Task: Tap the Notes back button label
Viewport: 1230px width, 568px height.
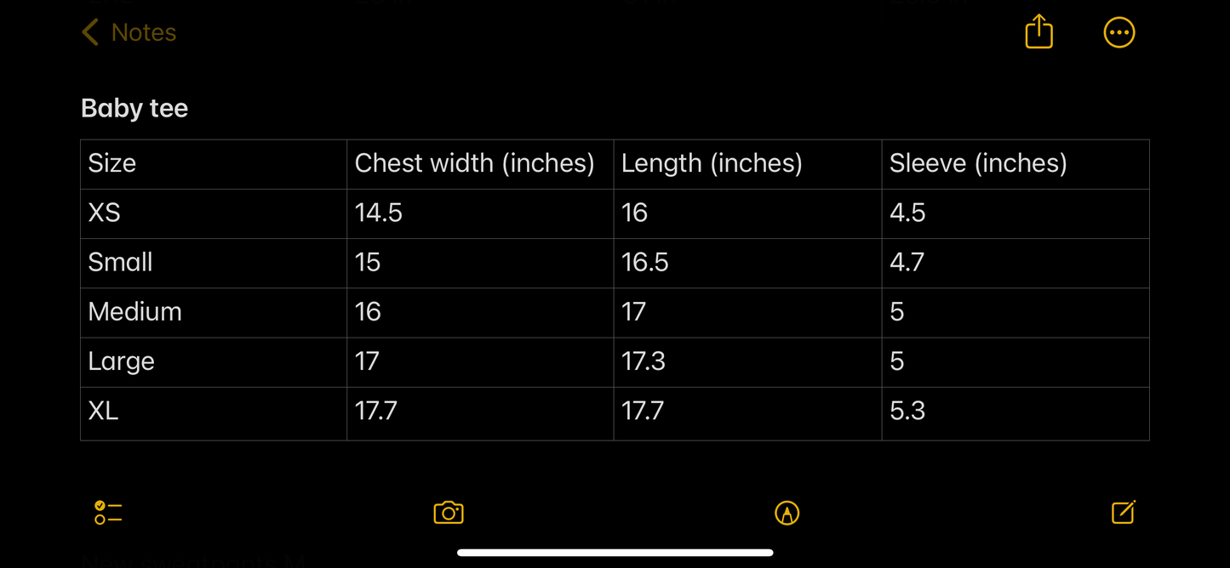Action: [144, 32]
